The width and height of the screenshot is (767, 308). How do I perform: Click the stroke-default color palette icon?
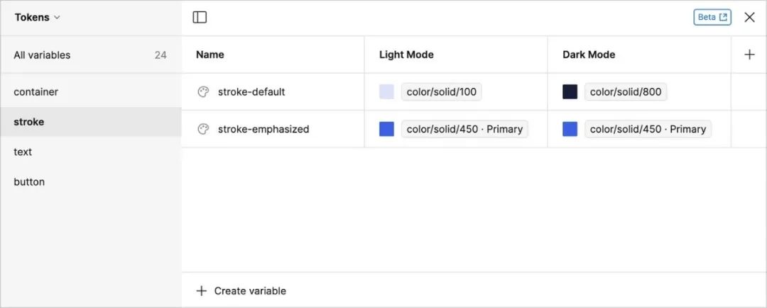[203, 92]
